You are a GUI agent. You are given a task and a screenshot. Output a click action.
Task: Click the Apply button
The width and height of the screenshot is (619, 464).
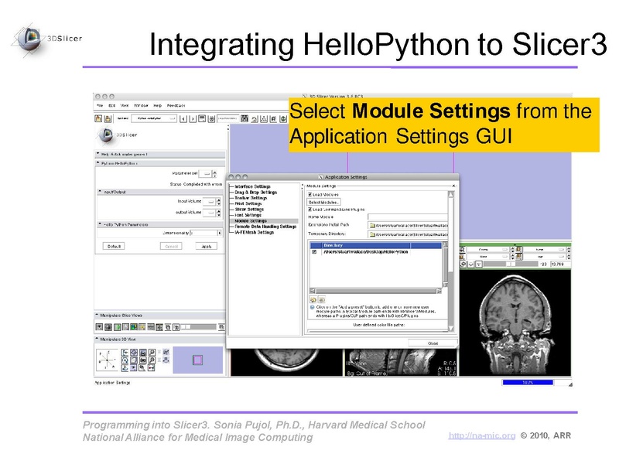tap(206, 246)
